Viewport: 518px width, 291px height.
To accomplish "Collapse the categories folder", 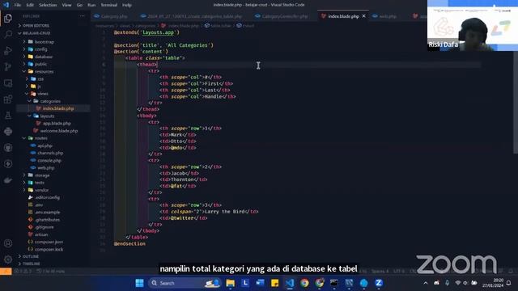I will point(50,101).
